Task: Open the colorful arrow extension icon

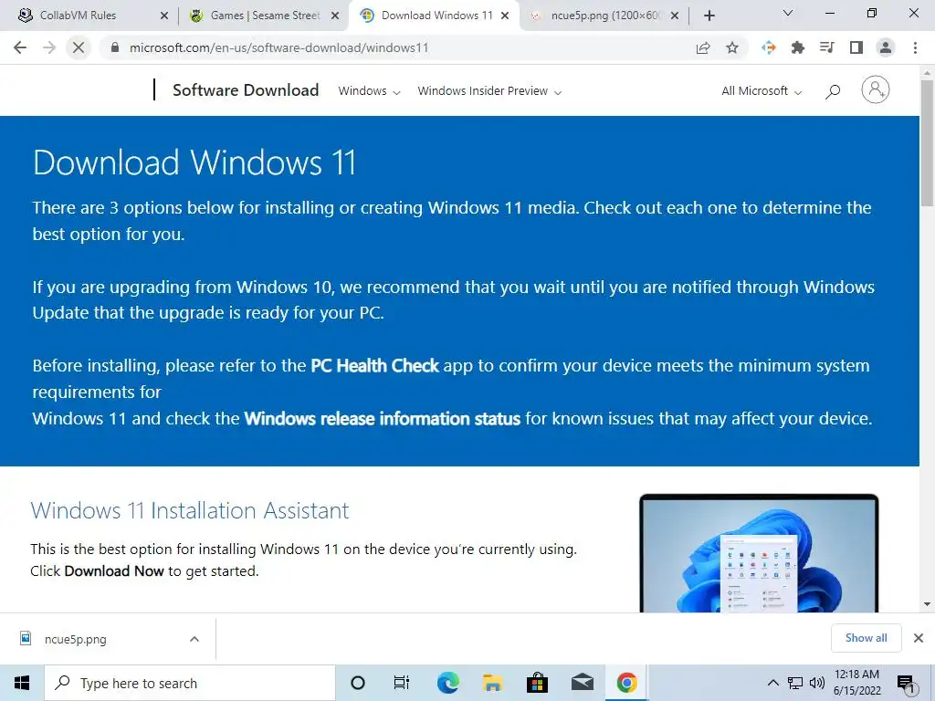Action: (x=769, y=47)
